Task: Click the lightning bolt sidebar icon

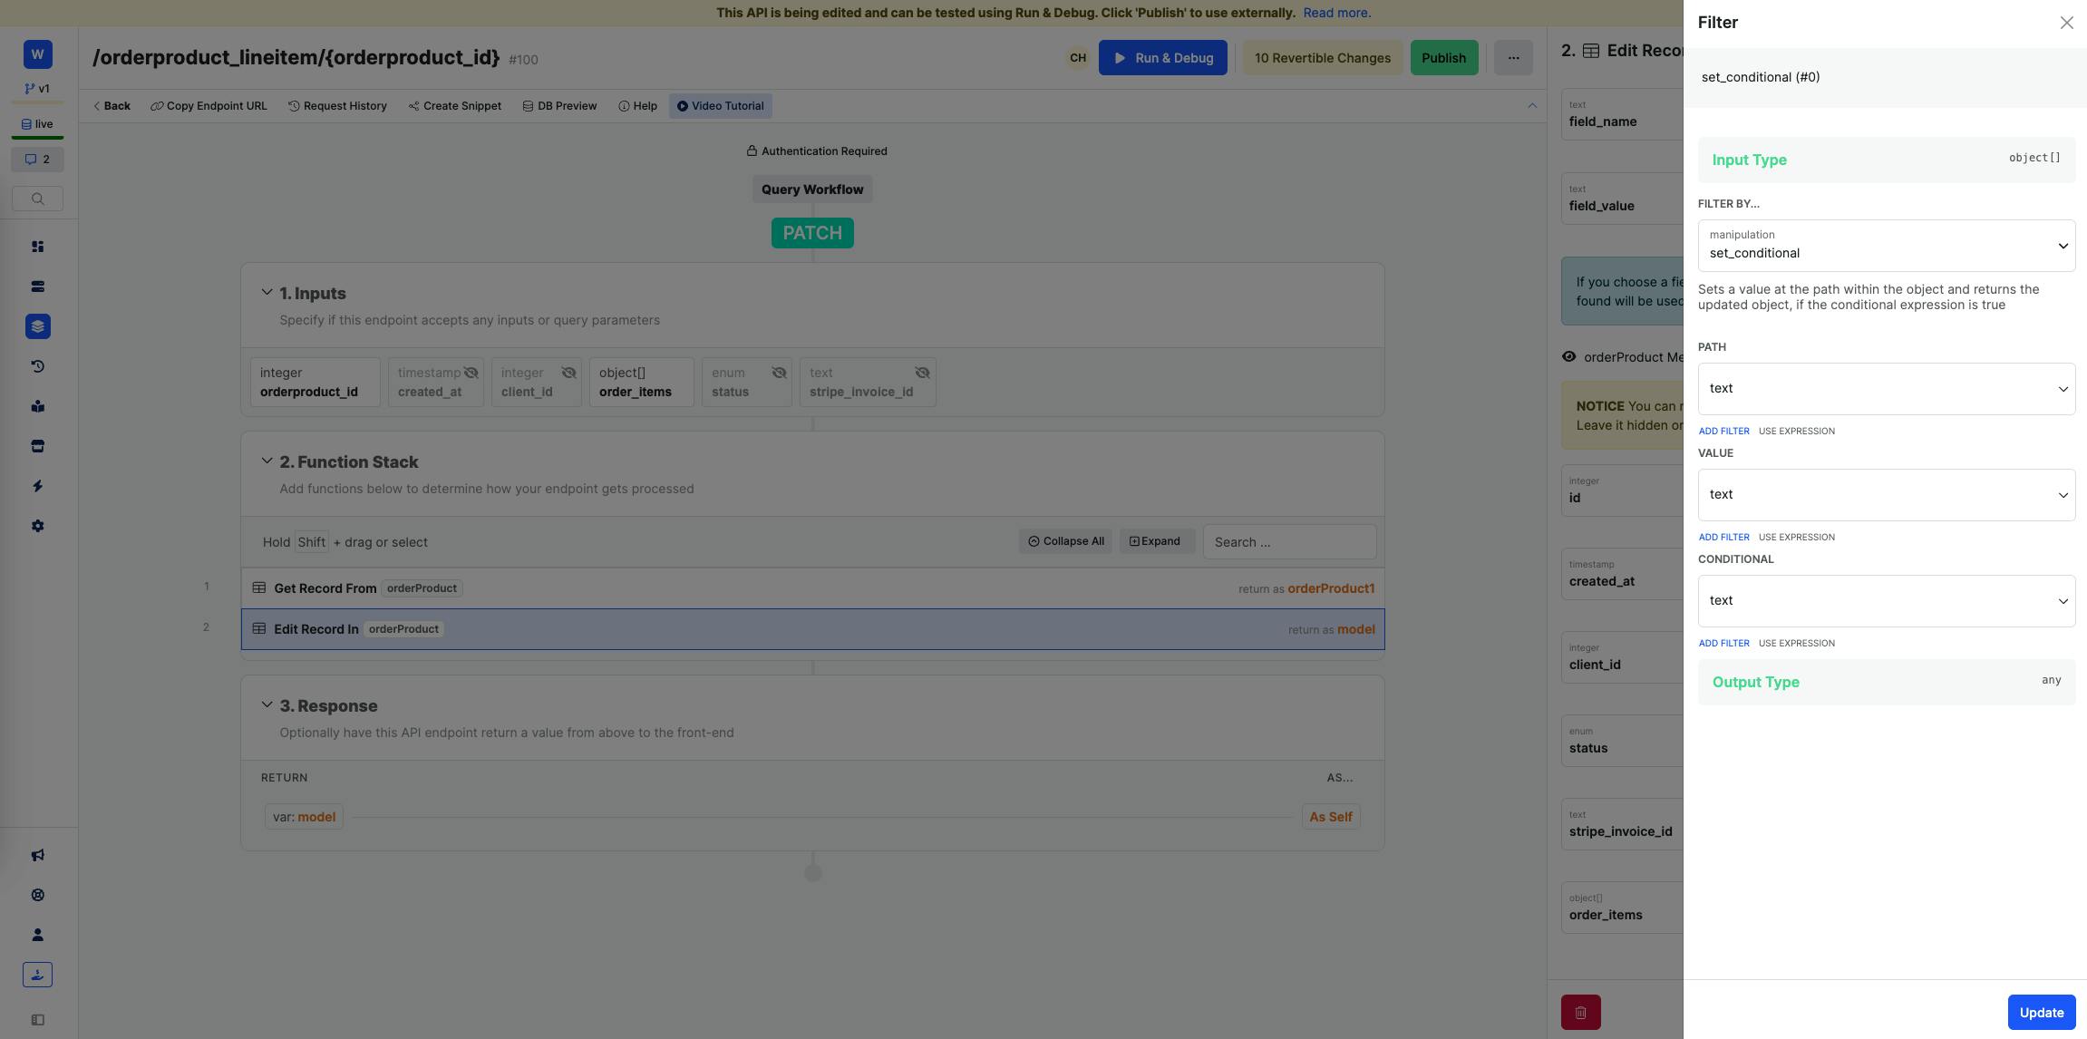Action: click(37, 486)
